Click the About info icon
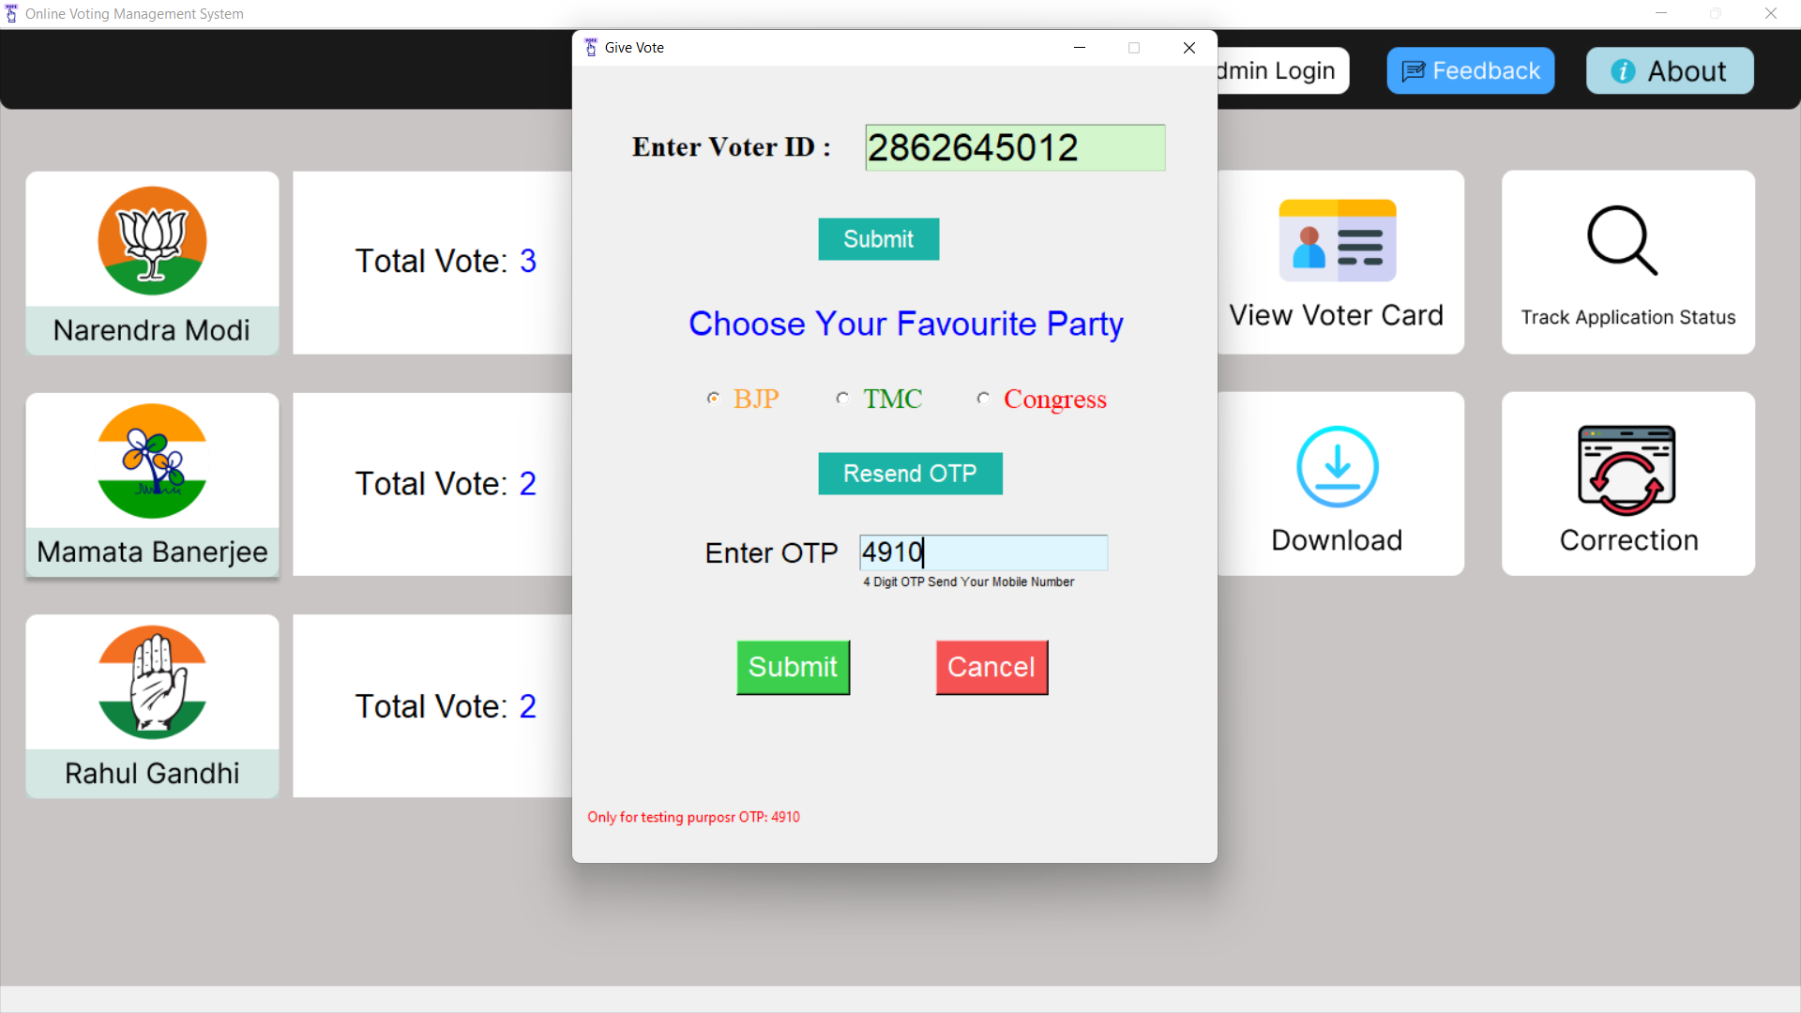 tap(1622, 70)
